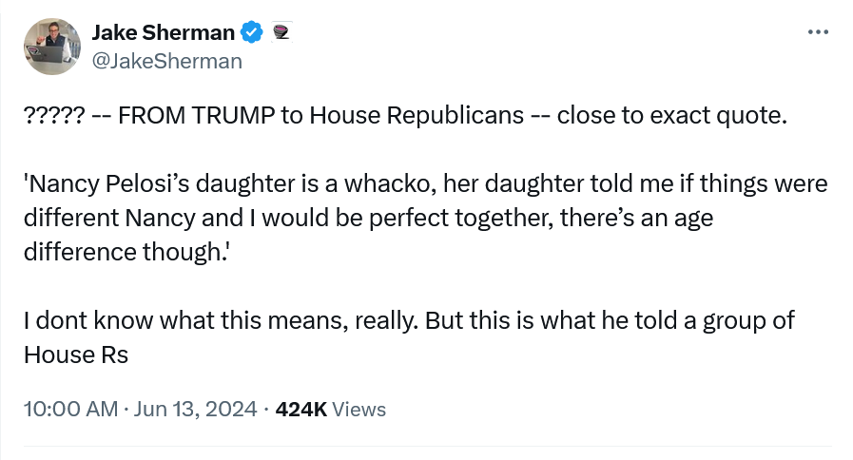The height and width of the screenshot is (460, 853).
Task: Click the affiliation badge beside the verified checkmark
Action: coord(280,32)
